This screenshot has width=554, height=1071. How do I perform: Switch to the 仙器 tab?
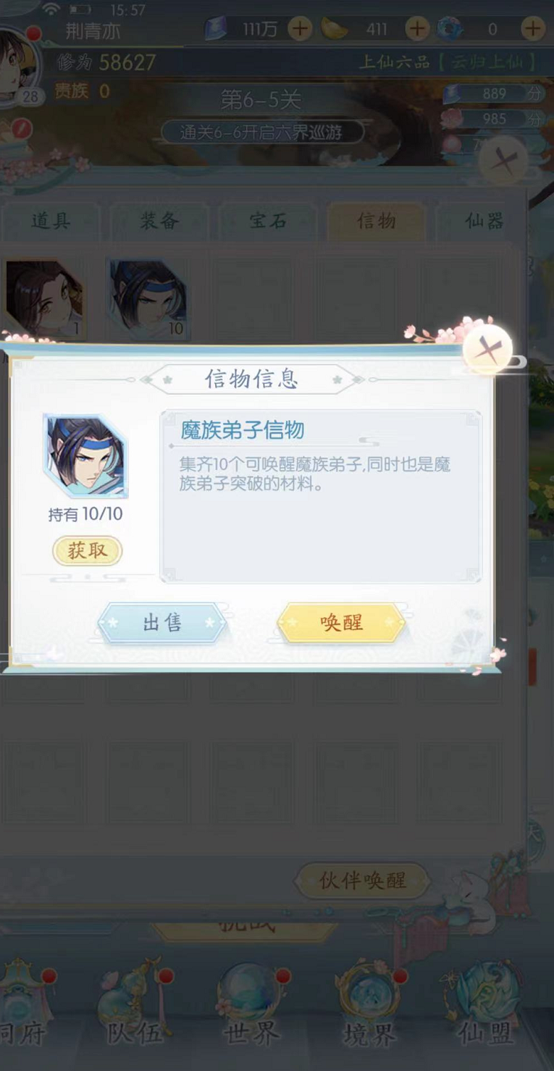(x=484, y=221)
